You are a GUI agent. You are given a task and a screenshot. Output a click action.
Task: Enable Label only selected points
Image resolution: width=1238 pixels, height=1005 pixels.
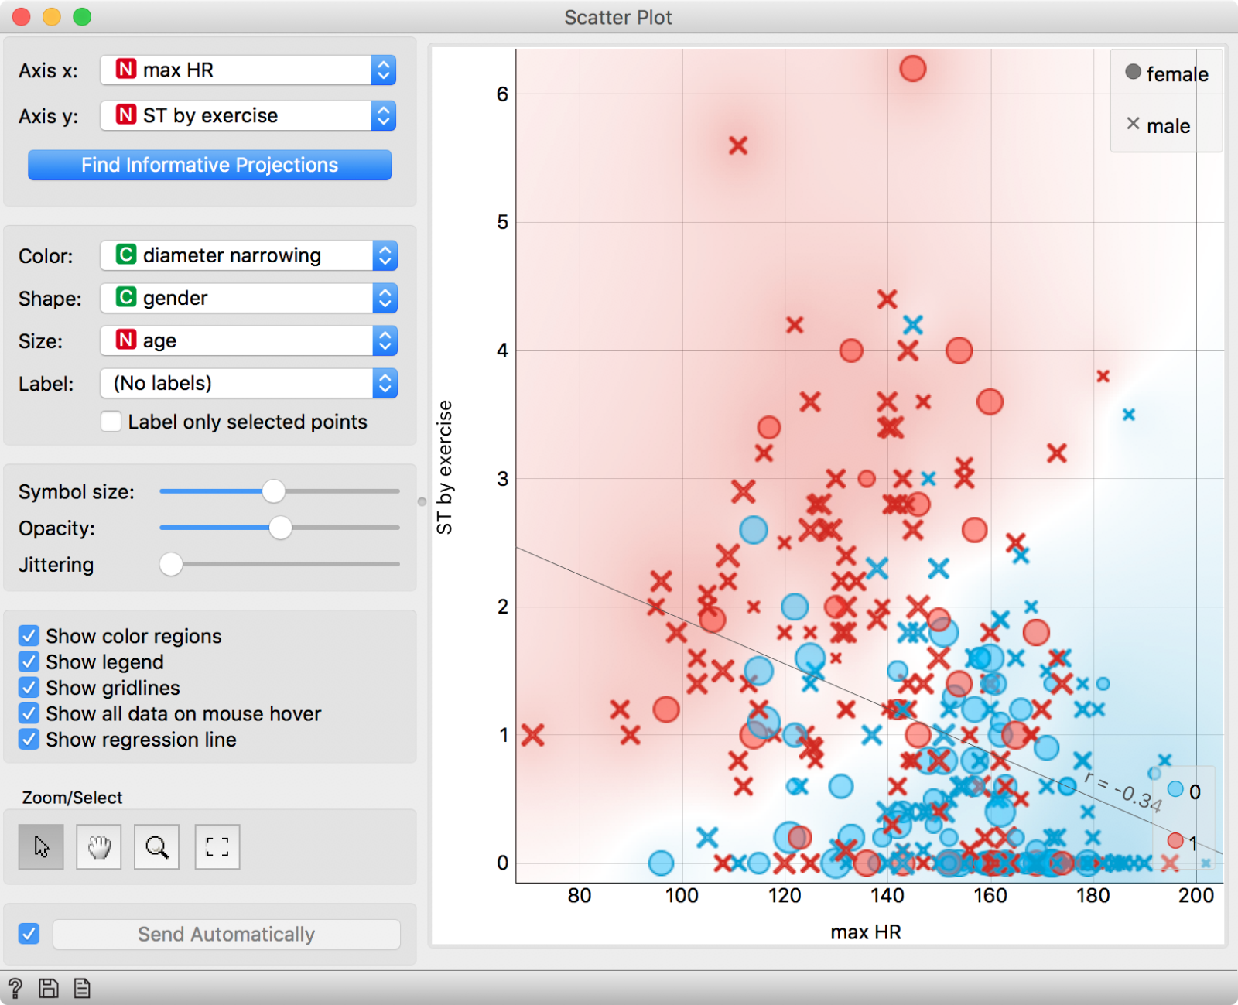pos(111,422)
